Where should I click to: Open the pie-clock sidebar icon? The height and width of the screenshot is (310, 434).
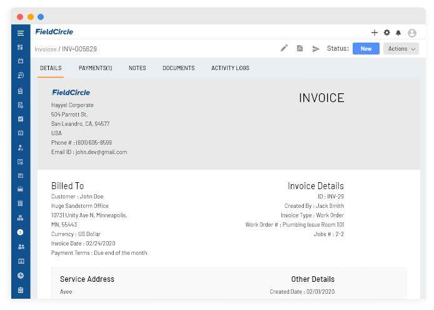(x=21, y=276)
